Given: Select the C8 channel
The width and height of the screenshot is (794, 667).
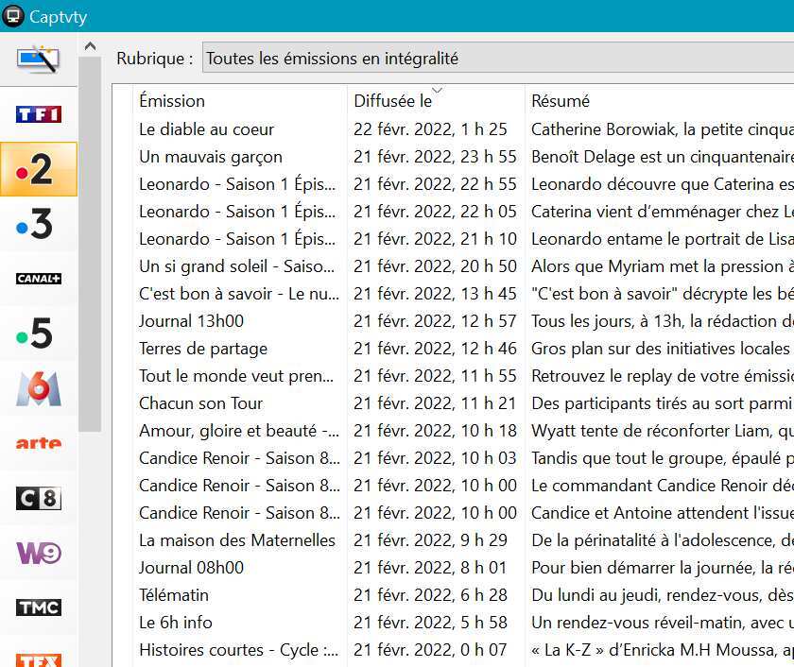Looking at the screenshot, I should [x=39, y=499].
